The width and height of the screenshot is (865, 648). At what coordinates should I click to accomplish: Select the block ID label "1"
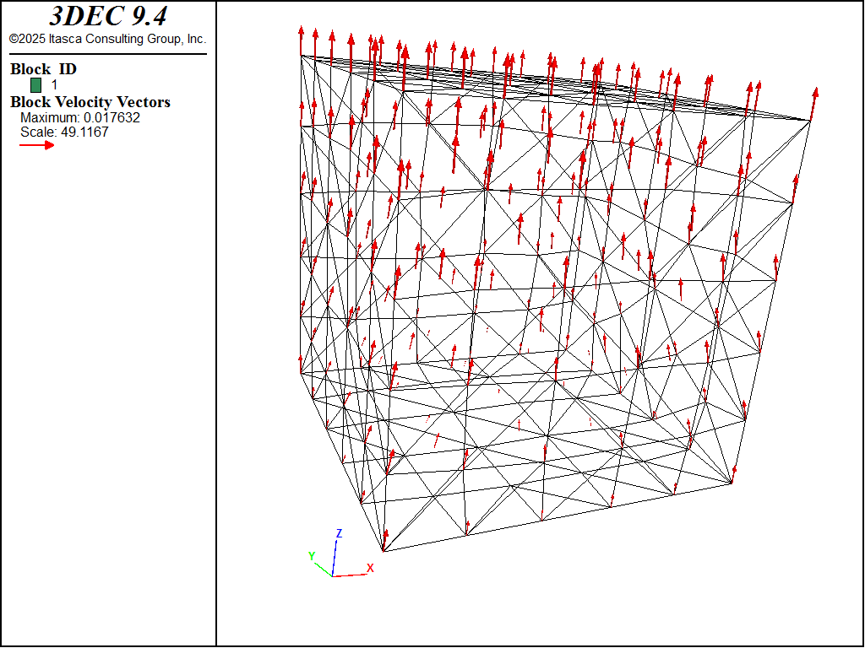55,85
